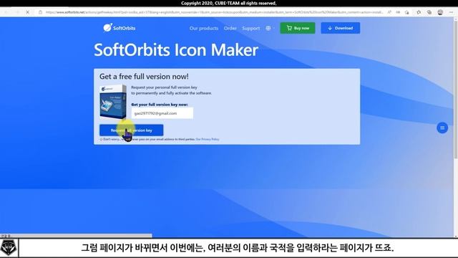Click 'Get your full version key now:' label

click(x=160, y=105)
